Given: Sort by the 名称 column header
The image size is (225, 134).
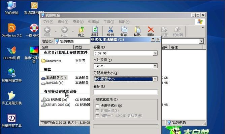Looking at the screenshot, I should [57, 47].
